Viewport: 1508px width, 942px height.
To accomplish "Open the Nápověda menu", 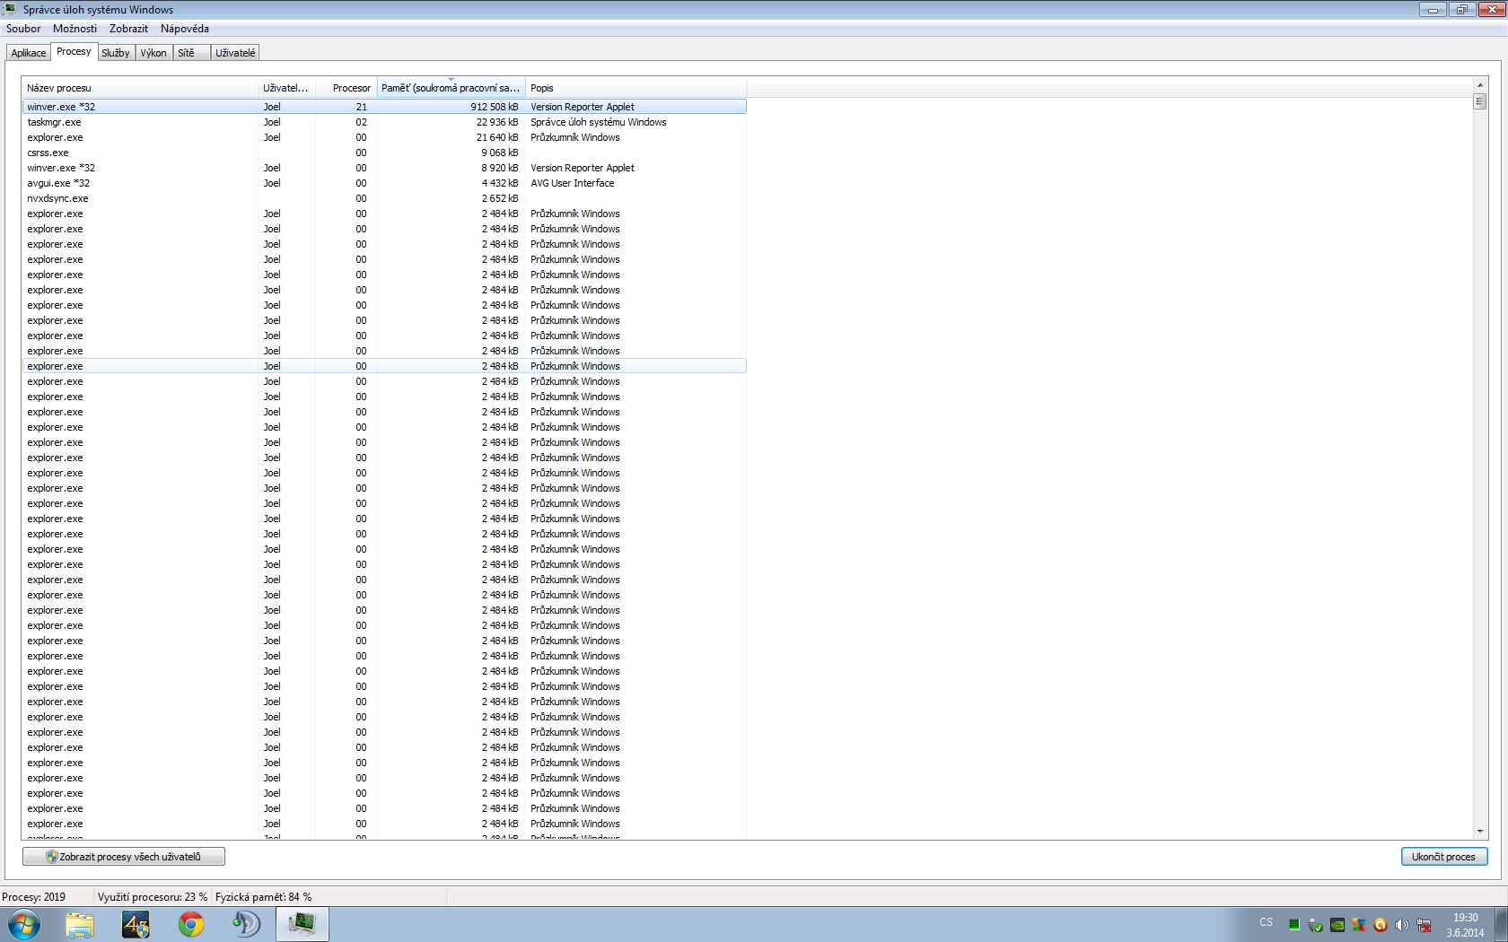I will click(x=185, y=29).
